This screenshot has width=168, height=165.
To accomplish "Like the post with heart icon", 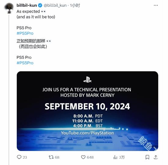I will pyautogui.click(x=83, y=157).
